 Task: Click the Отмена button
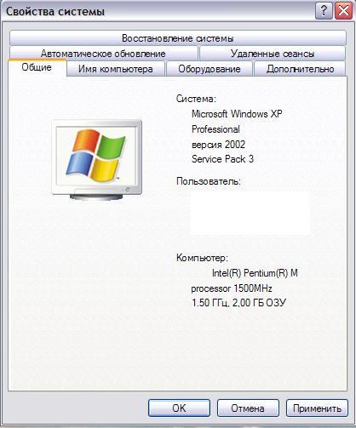point(248,408)
